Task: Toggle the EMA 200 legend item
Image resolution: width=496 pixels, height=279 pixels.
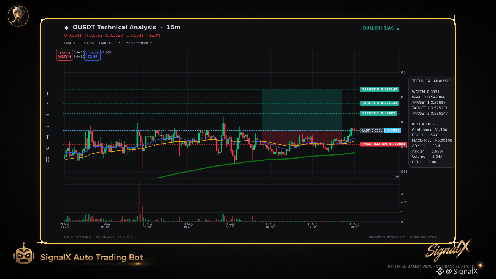Action: tap(106, 43)
